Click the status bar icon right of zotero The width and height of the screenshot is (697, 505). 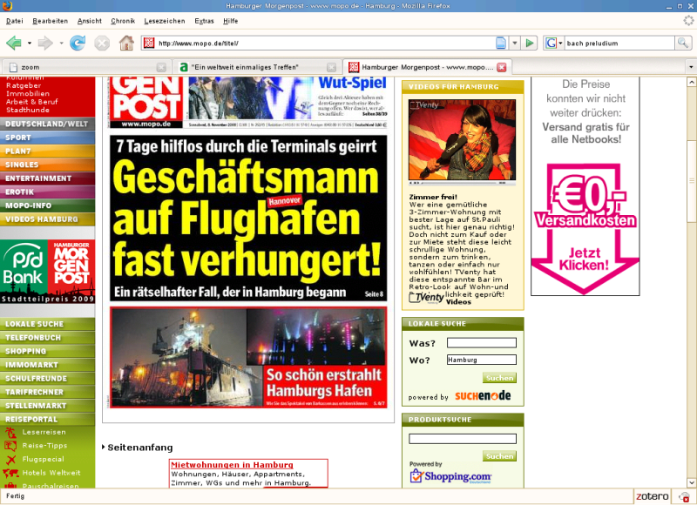[685, 496]
